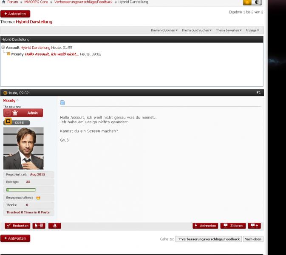The image size is (286, 255).
Task: Switch to dark theme half-moon toggle
Action: coord(257,3)
